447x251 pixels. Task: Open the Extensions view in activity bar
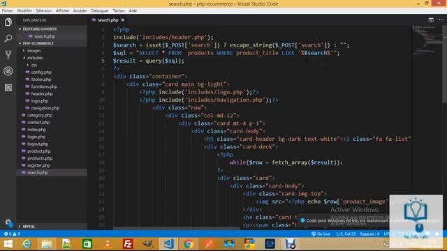[8, 87]
